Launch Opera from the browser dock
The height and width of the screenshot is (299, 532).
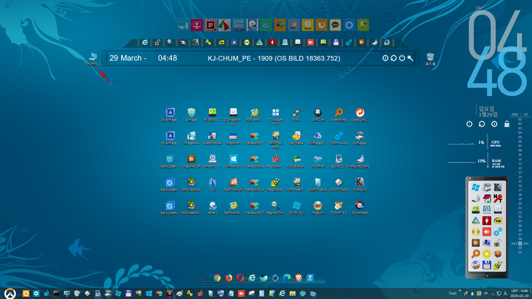240,278
